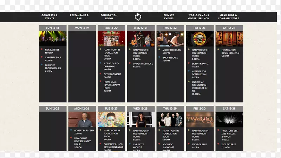Select the Skinny Kravitz 7:00PM event
Screen dimensions: 281x158
click(x=200, y=65)
